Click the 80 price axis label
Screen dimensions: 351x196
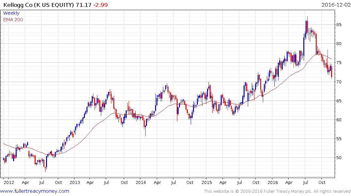tap(339, 44)
